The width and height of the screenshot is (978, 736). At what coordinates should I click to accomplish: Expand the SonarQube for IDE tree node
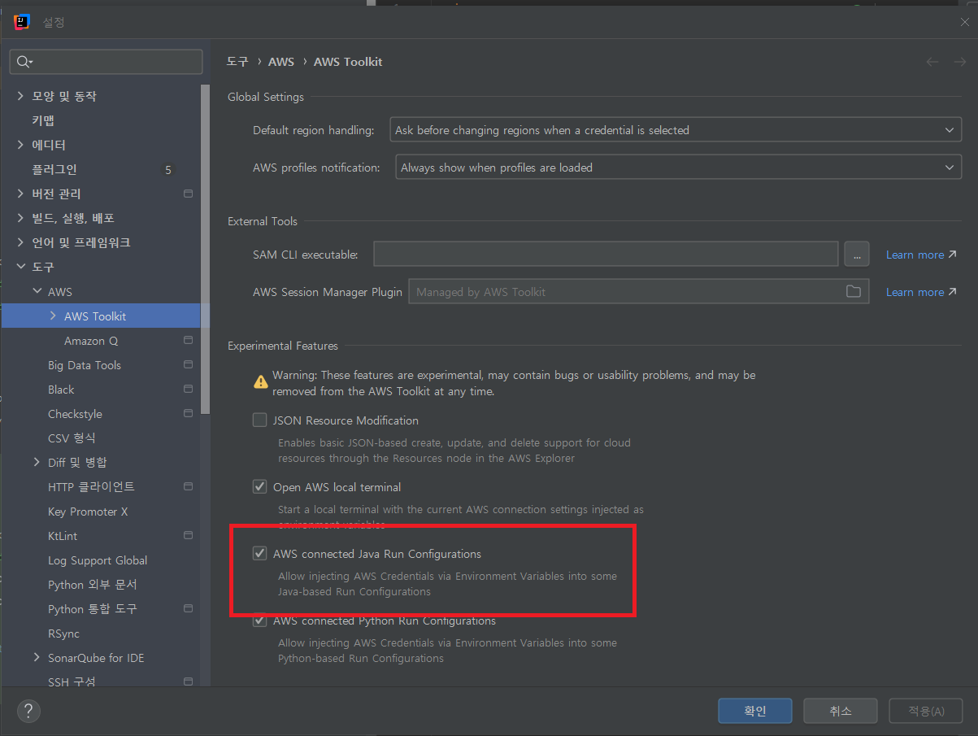click(x=37, y=658)
